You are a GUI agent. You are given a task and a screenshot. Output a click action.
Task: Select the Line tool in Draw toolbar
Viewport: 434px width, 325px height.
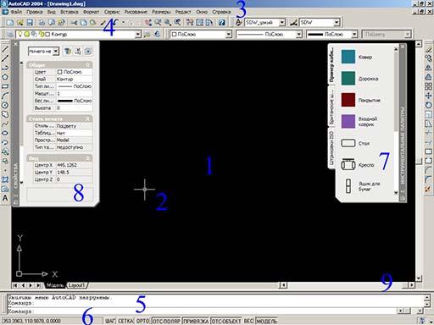click(x=5, y=49)
